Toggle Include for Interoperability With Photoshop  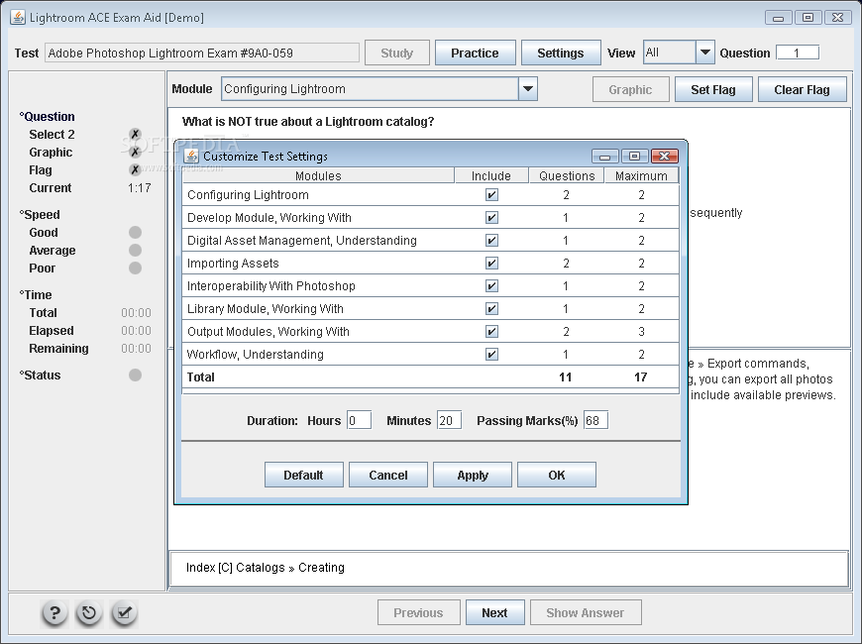491,286
